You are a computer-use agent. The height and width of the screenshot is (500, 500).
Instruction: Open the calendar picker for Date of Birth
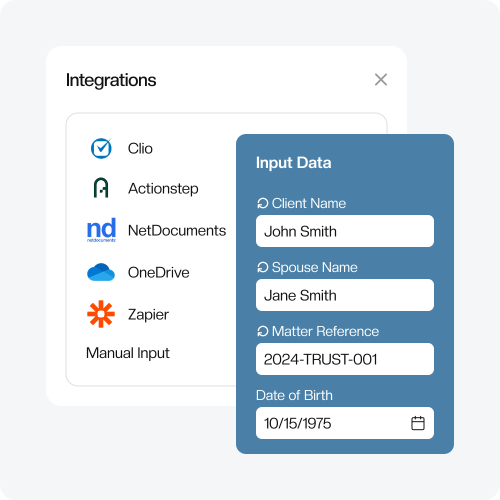click(418, 423)
